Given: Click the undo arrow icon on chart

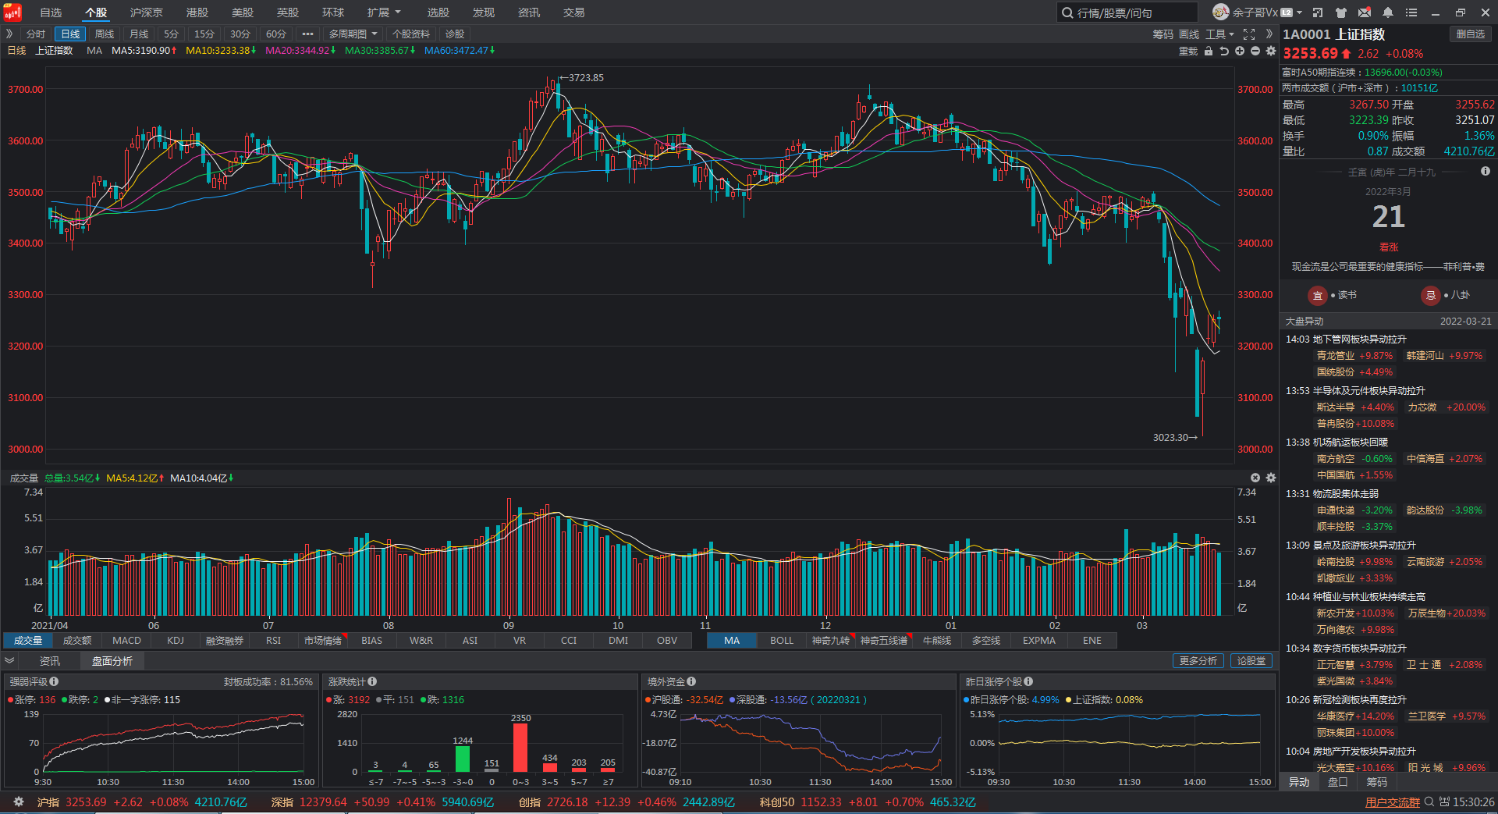Looking at the screenshot, I should [x=1224, y=51].
